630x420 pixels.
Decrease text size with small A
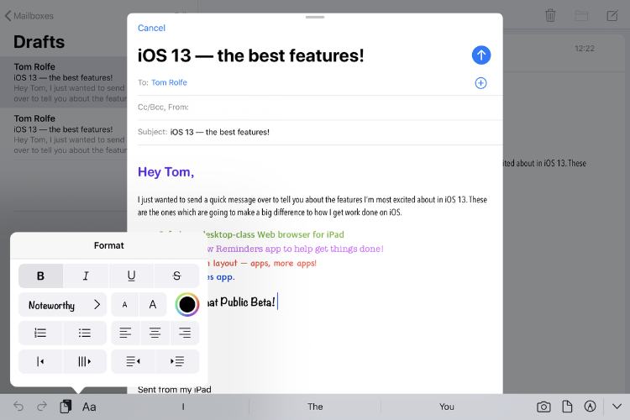(x=124, y=305)
